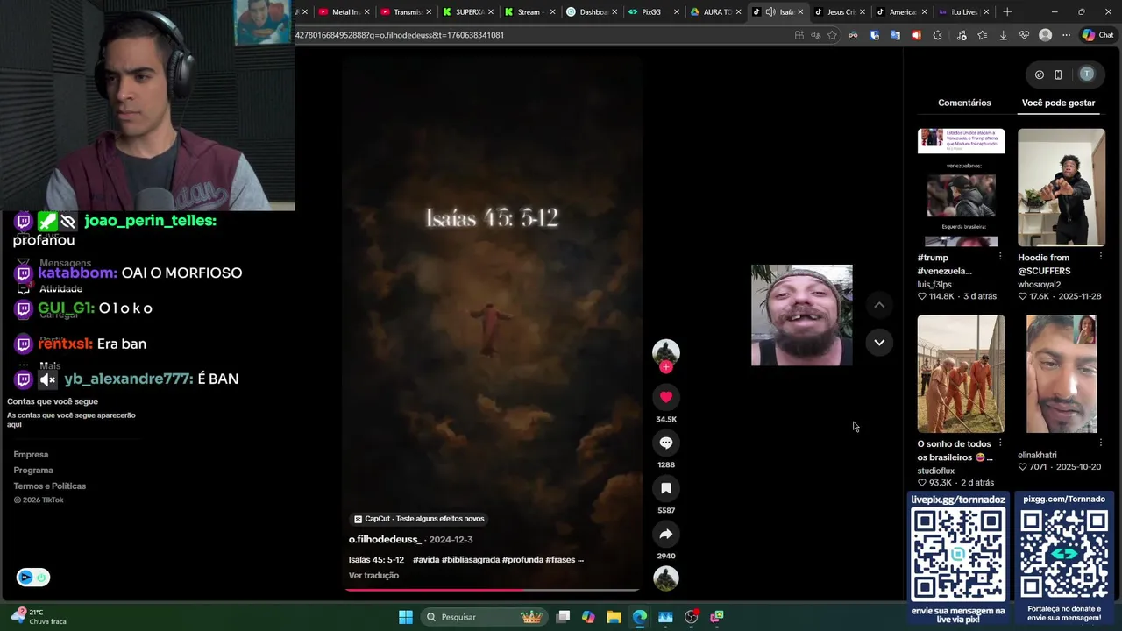Image resolution: width=1122 pixels, height=631 pixels.
Task: Click the mobile phone icon in TikTok header
Action: (1058, 74)
